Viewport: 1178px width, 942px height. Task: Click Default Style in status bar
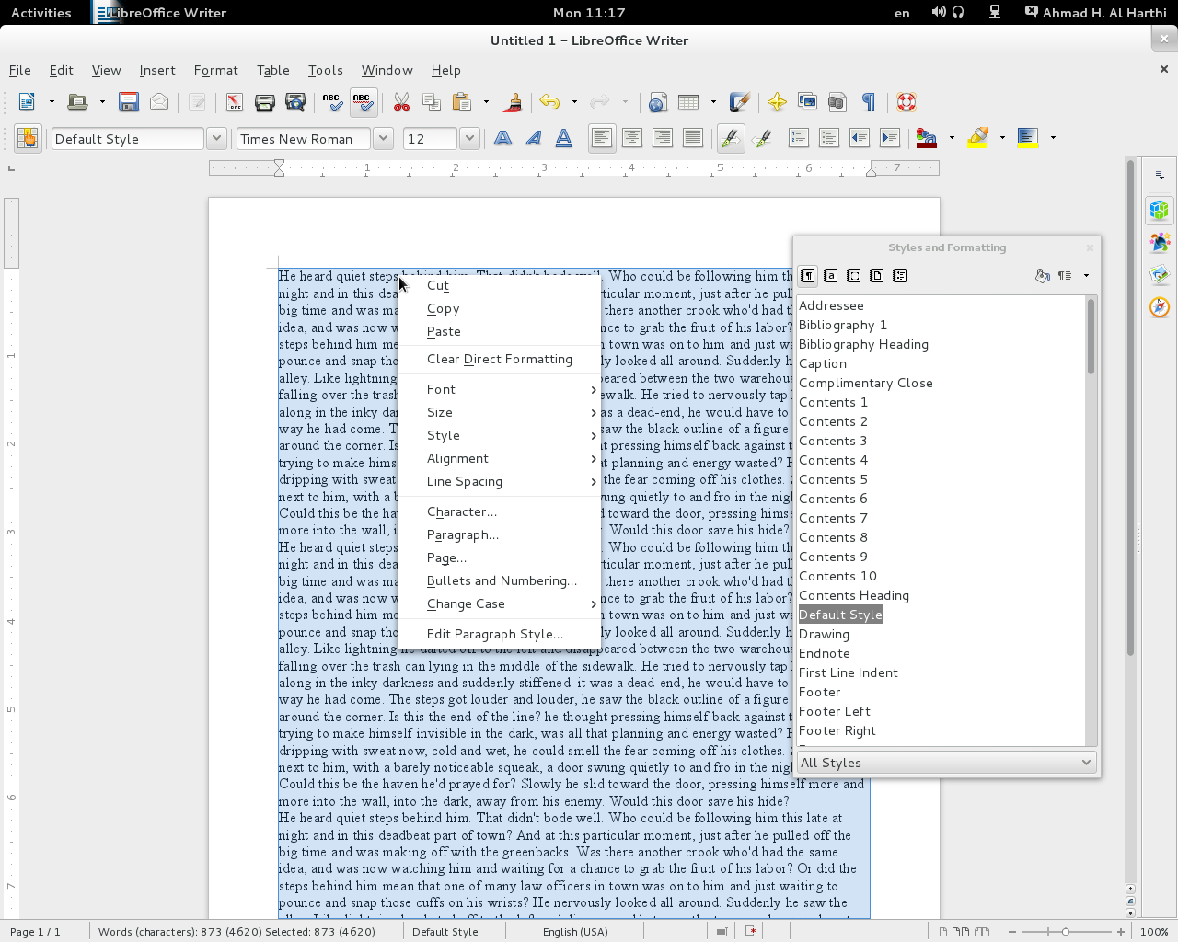point(445,931)
